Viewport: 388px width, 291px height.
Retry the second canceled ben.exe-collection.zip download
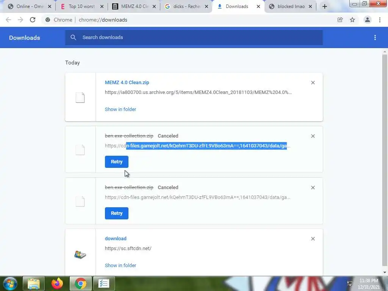pyautogui.click(x=117, y=213)
